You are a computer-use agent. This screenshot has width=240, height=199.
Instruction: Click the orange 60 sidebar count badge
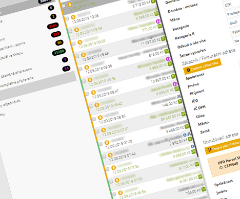click(59, 42)
